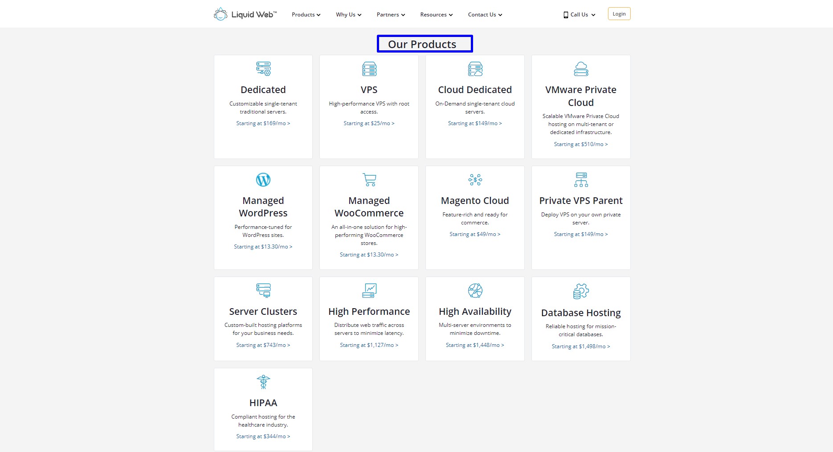The image size is (833, 452).
Task: Open VMware Starting at $510/mo link
Action: 581,144
